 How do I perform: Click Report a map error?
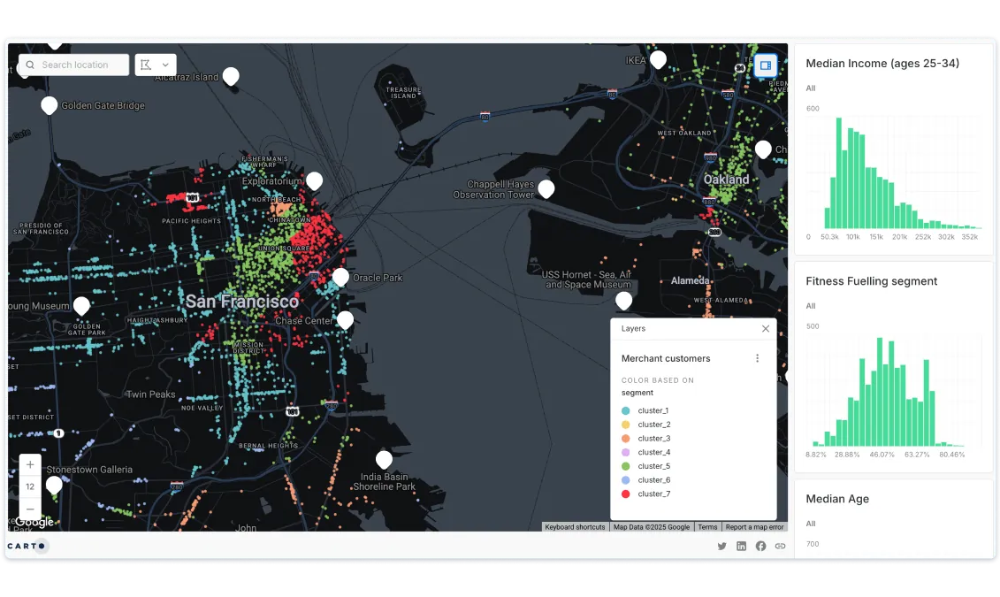click(754, 526)
